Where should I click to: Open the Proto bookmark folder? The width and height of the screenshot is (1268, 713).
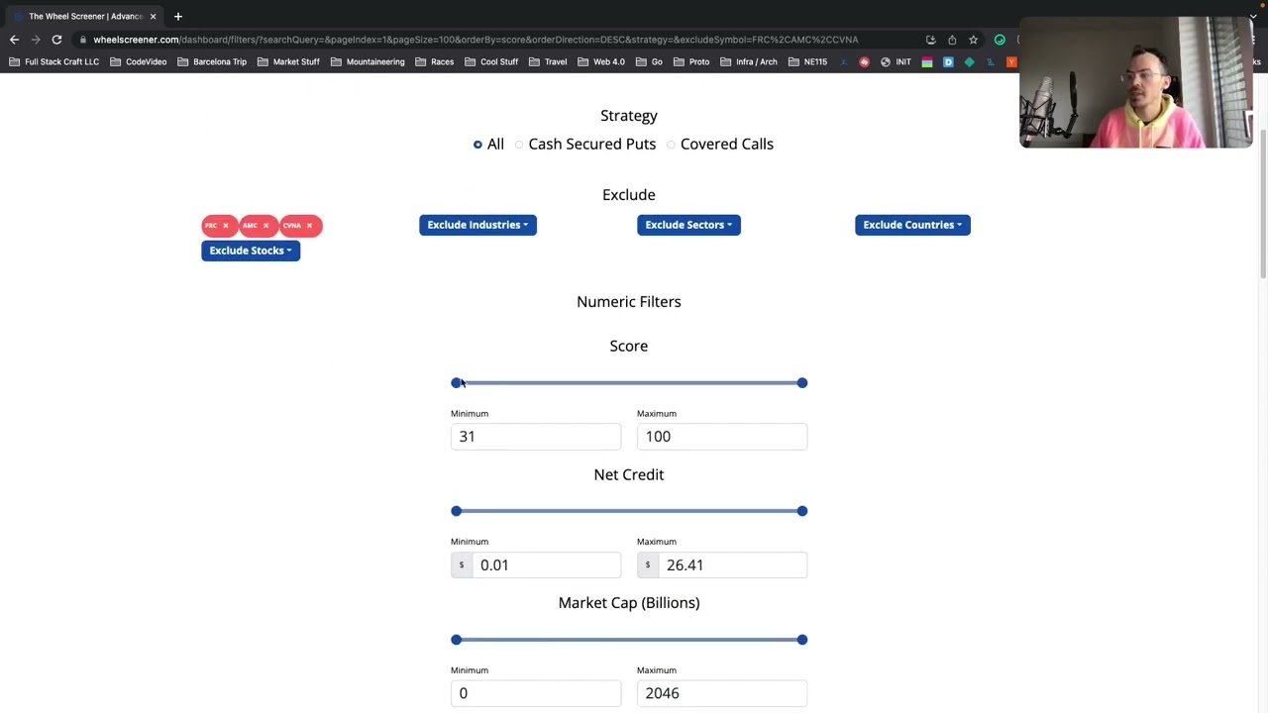click(690, 61)
